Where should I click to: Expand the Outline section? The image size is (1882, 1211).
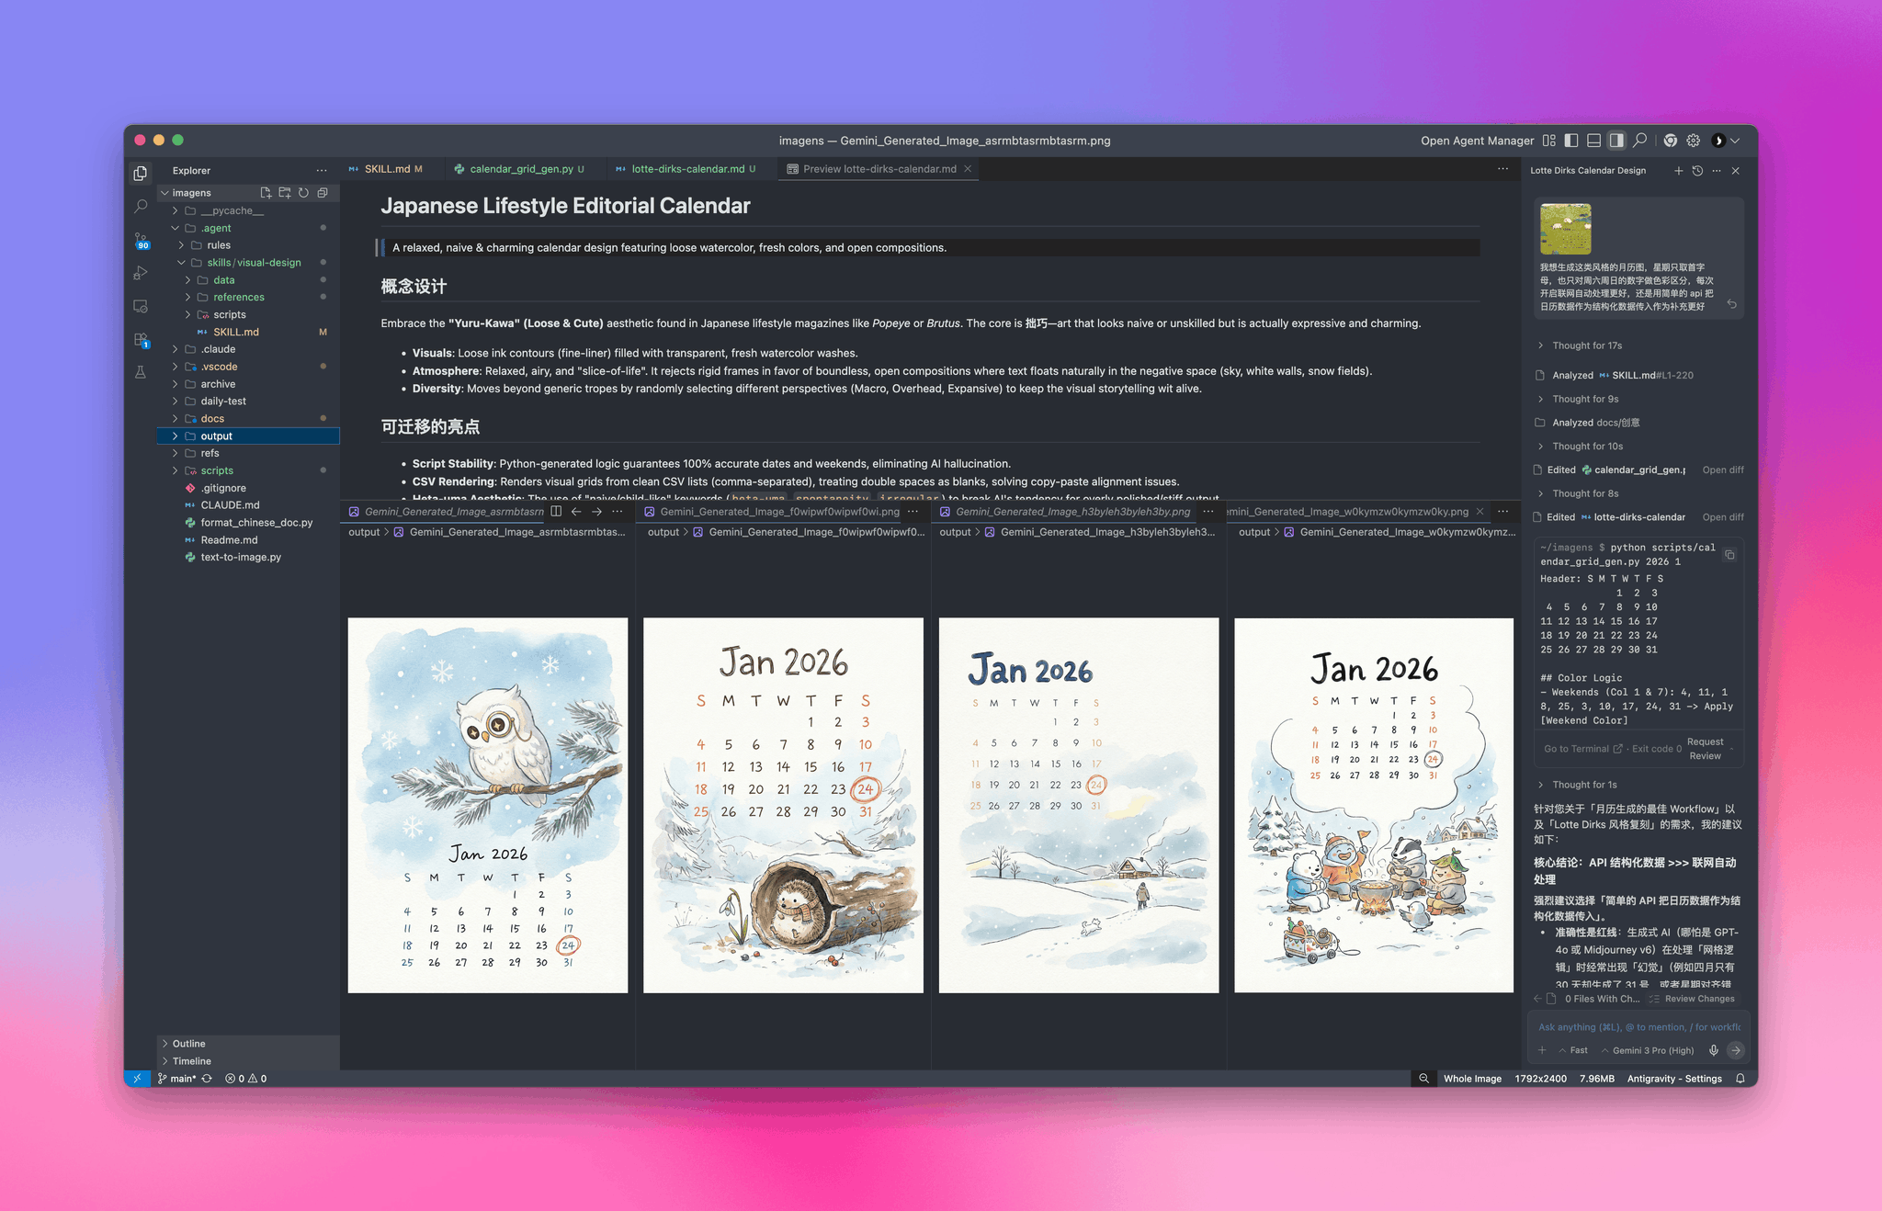pyautogui.click(x=188, y=1044)
